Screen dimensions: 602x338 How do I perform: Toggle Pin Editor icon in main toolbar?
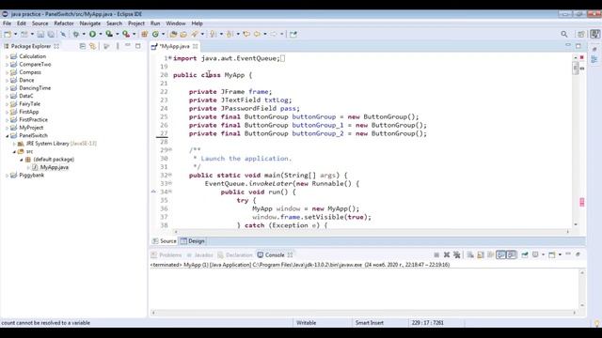(293, 34)
